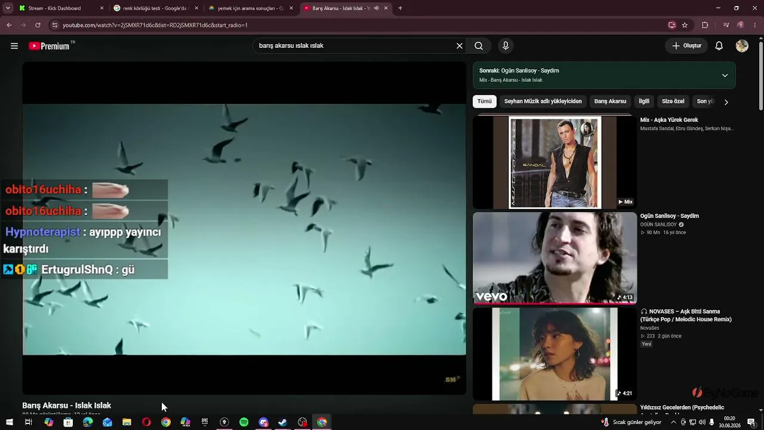This screenshot has width=764, height=430.
Task: Launch Microsoft Store from taskbar
Action: click(68, 422)
